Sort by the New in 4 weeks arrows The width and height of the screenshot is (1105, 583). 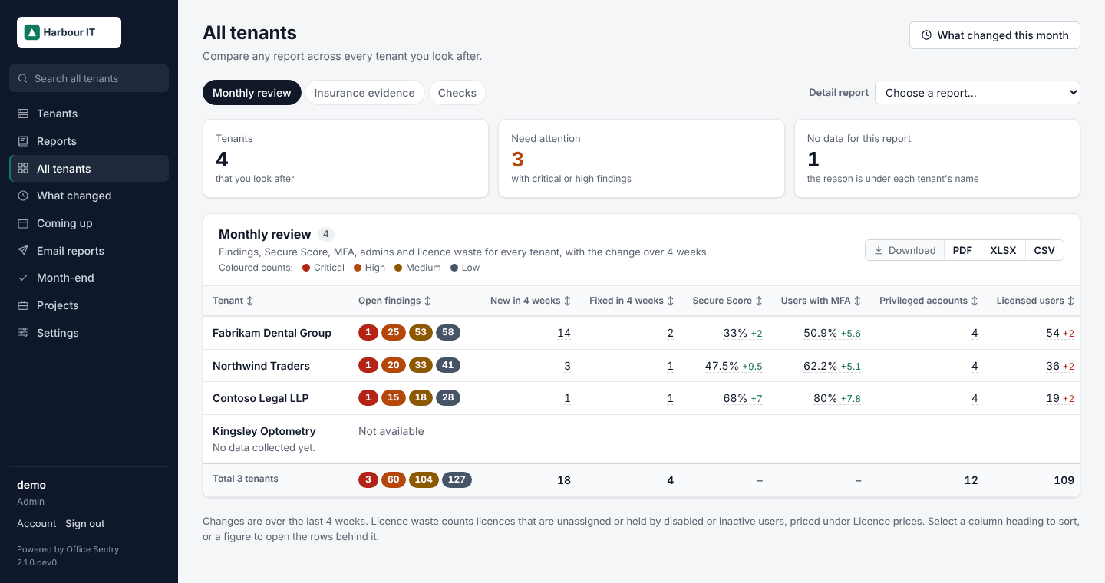point(567,301)
